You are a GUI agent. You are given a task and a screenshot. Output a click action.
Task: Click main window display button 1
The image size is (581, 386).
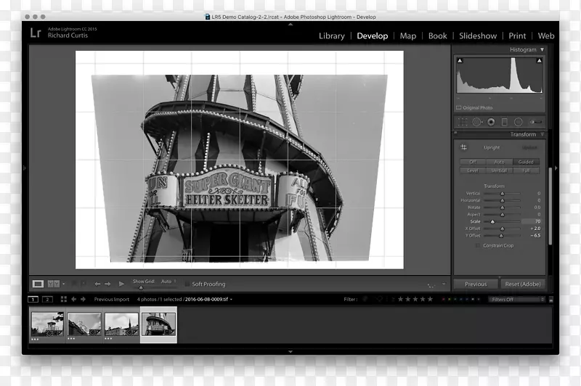(x=33, y=300)
